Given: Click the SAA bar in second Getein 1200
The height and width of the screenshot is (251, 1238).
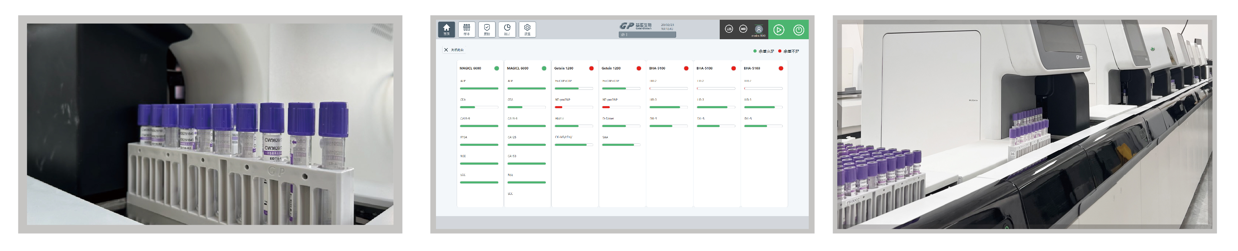Looking at the screenshot, I should (620, 144).
